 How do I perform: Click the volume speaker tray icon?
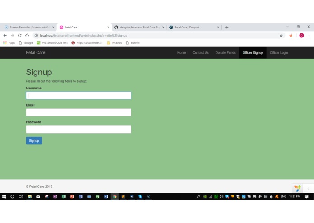point(221,197)
